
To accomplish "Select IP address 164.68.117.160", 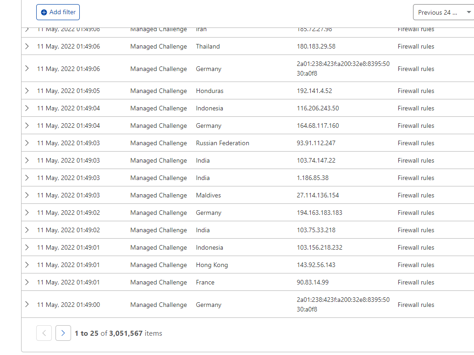I will (318, 126).
